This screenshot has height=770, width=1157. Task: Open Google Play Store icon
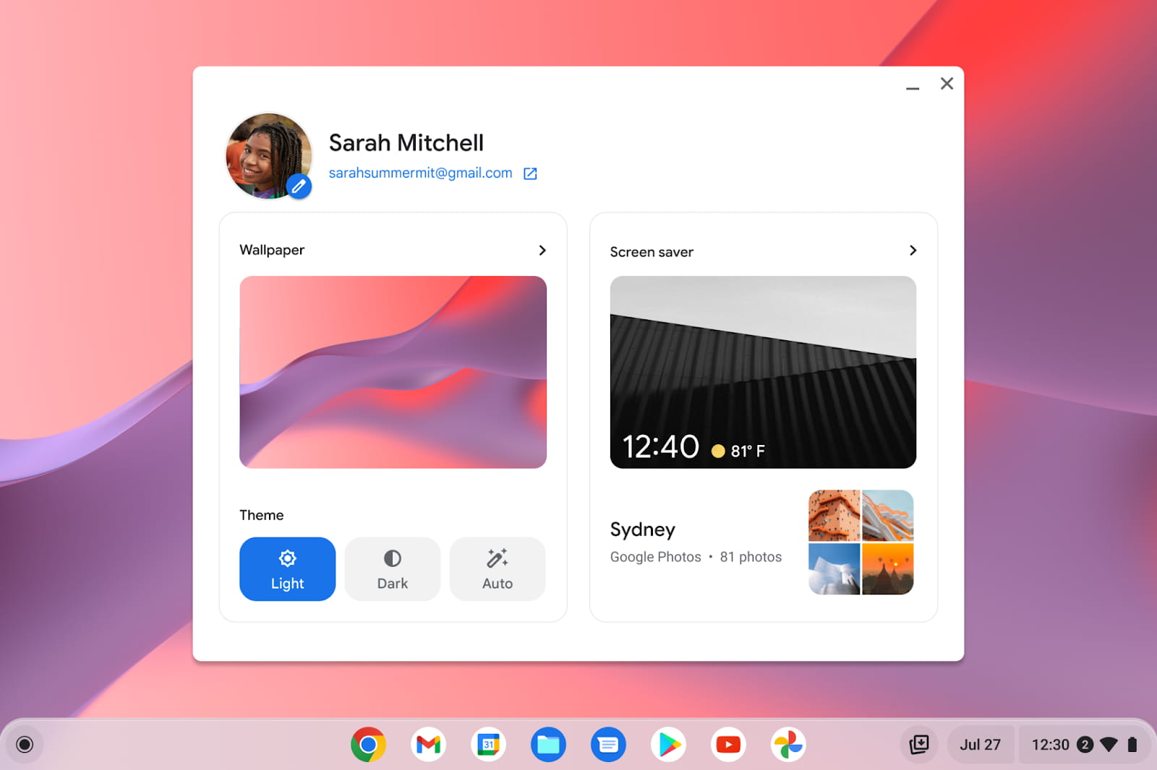pos(668,744)
